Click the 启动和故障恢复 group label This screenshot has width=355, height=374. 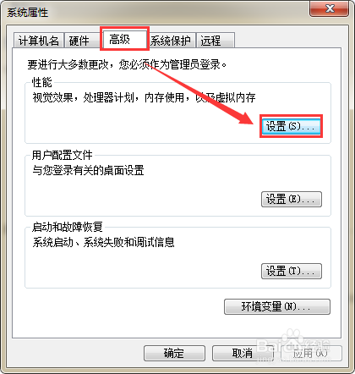[x=67, y=227]
